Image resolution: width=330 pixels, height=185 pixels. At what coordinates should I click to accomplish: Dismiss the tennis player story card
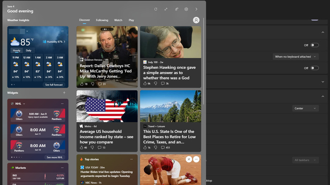(189, 159)
